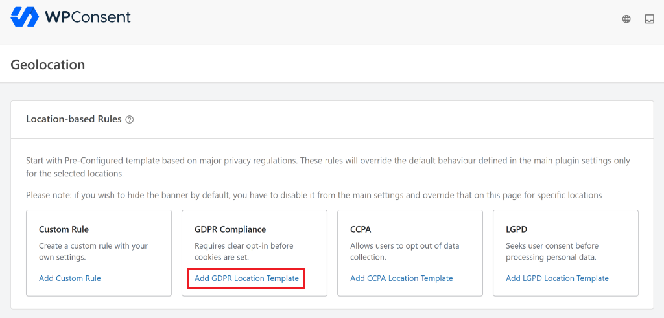Screen dimensions: 664x318
Task: Select the GDPR Compliance card heading
Action: [x=230, y=229]
